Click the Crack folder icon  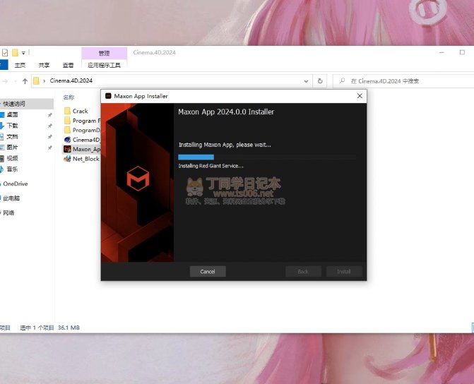pyautogui.click(x=67, y=111)
